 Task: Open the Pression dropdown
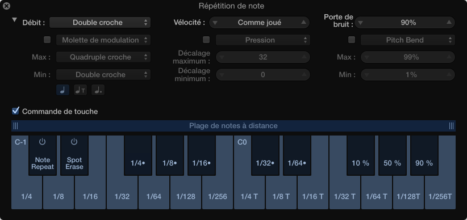coord(263,40)
